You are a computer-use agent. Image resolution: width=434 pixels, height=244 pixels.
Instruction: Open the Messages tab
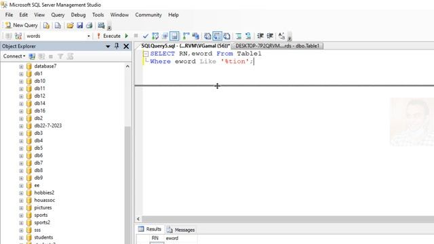coord(181,230)
